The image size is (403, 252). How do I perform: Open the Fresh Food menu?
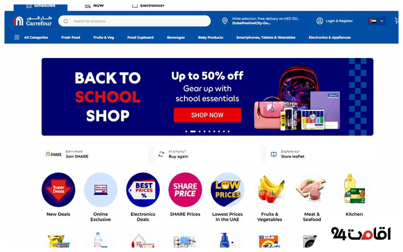71,37
